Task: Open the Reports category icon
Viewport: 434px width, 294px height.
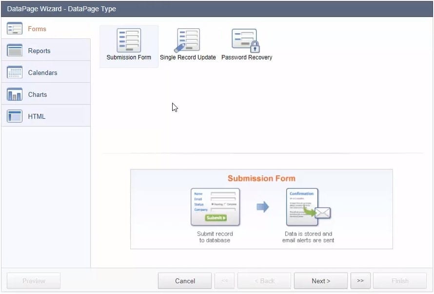Action: (15, 51)
